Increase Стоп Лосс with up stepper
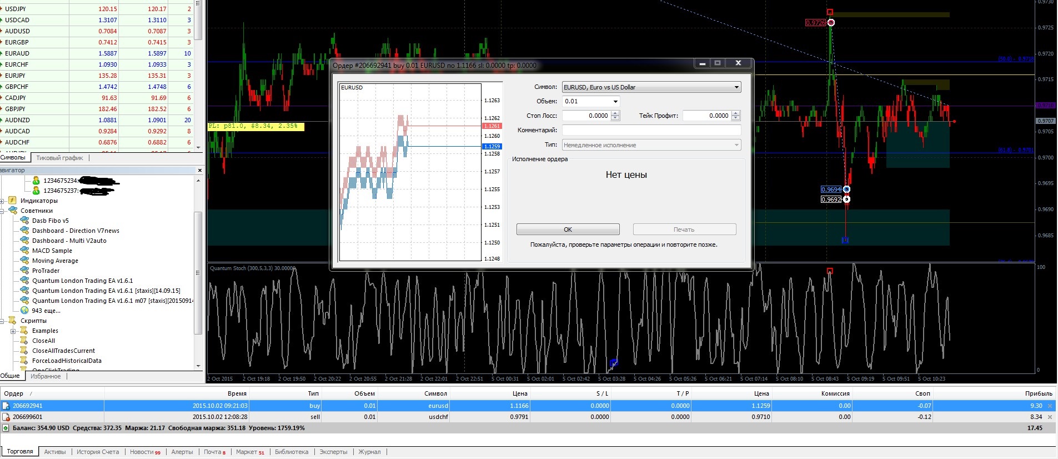This screenshot has height=459, width=1058. click(615, 113)
